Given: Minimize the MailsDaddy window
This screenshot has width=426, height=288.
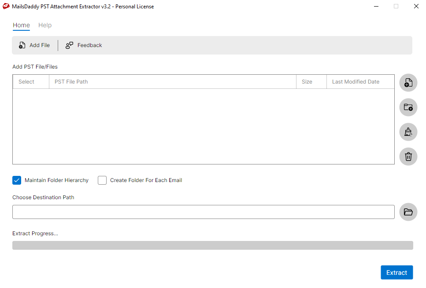Looking at the screenshot, I should click(376, 6).
